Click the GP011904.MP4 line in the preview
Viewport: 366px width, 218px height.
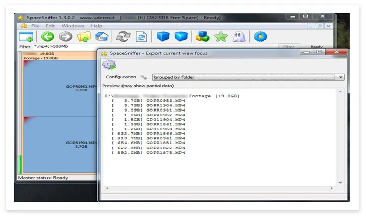coord(148,120)
